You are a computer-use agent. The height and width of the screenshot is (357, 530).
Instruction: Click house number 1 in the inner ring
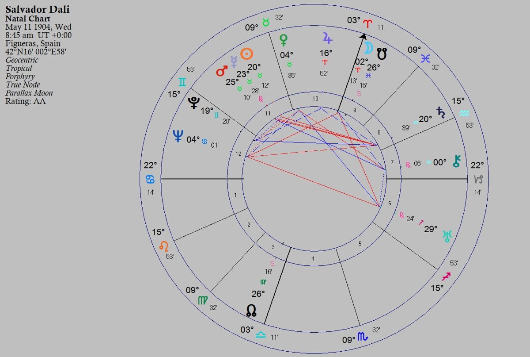[x=235, y=195]
